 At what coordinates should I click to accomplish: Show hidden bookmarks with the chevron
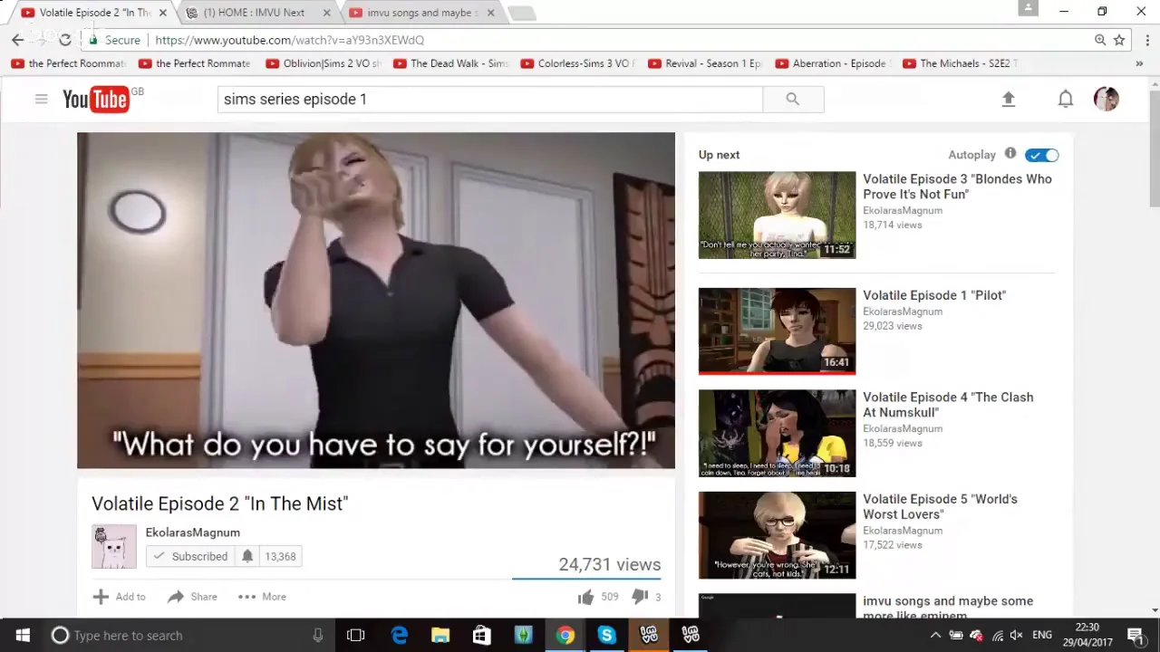pyautogui.click(x=1139, y=63)
